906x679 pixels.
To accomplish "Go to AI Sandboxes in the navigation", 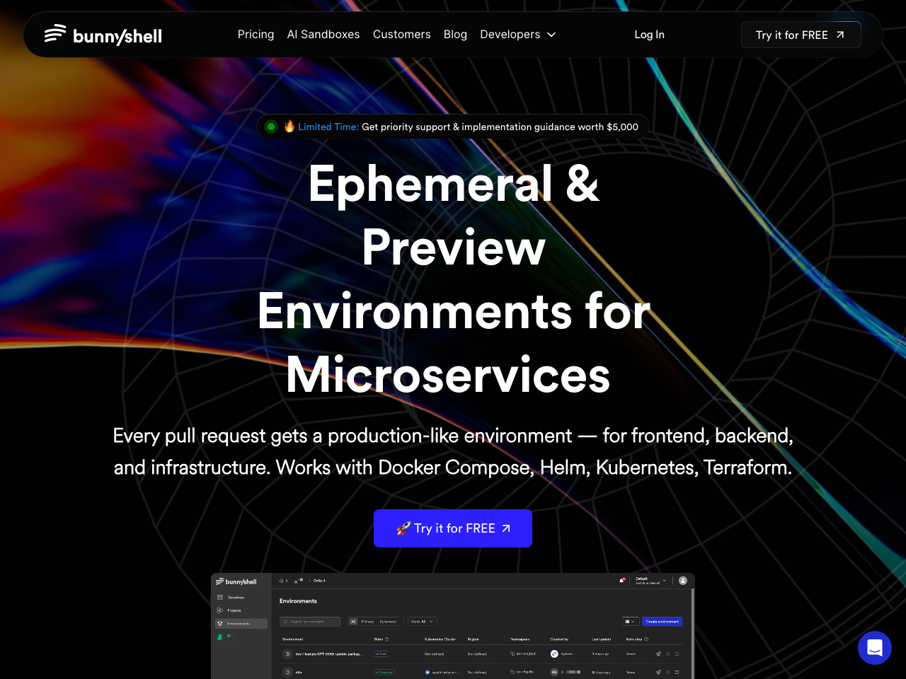I will (x=323, y=35).
